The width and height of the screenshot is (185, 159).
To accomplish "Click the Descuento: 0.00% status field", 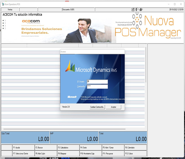I will [x=78, y=10].
